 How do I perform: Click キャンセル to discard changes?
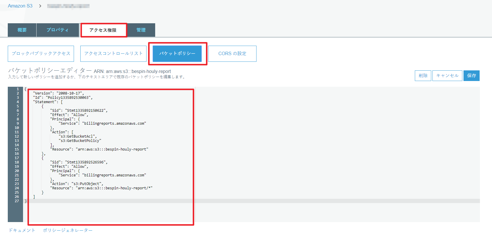(x=447, y=76)
